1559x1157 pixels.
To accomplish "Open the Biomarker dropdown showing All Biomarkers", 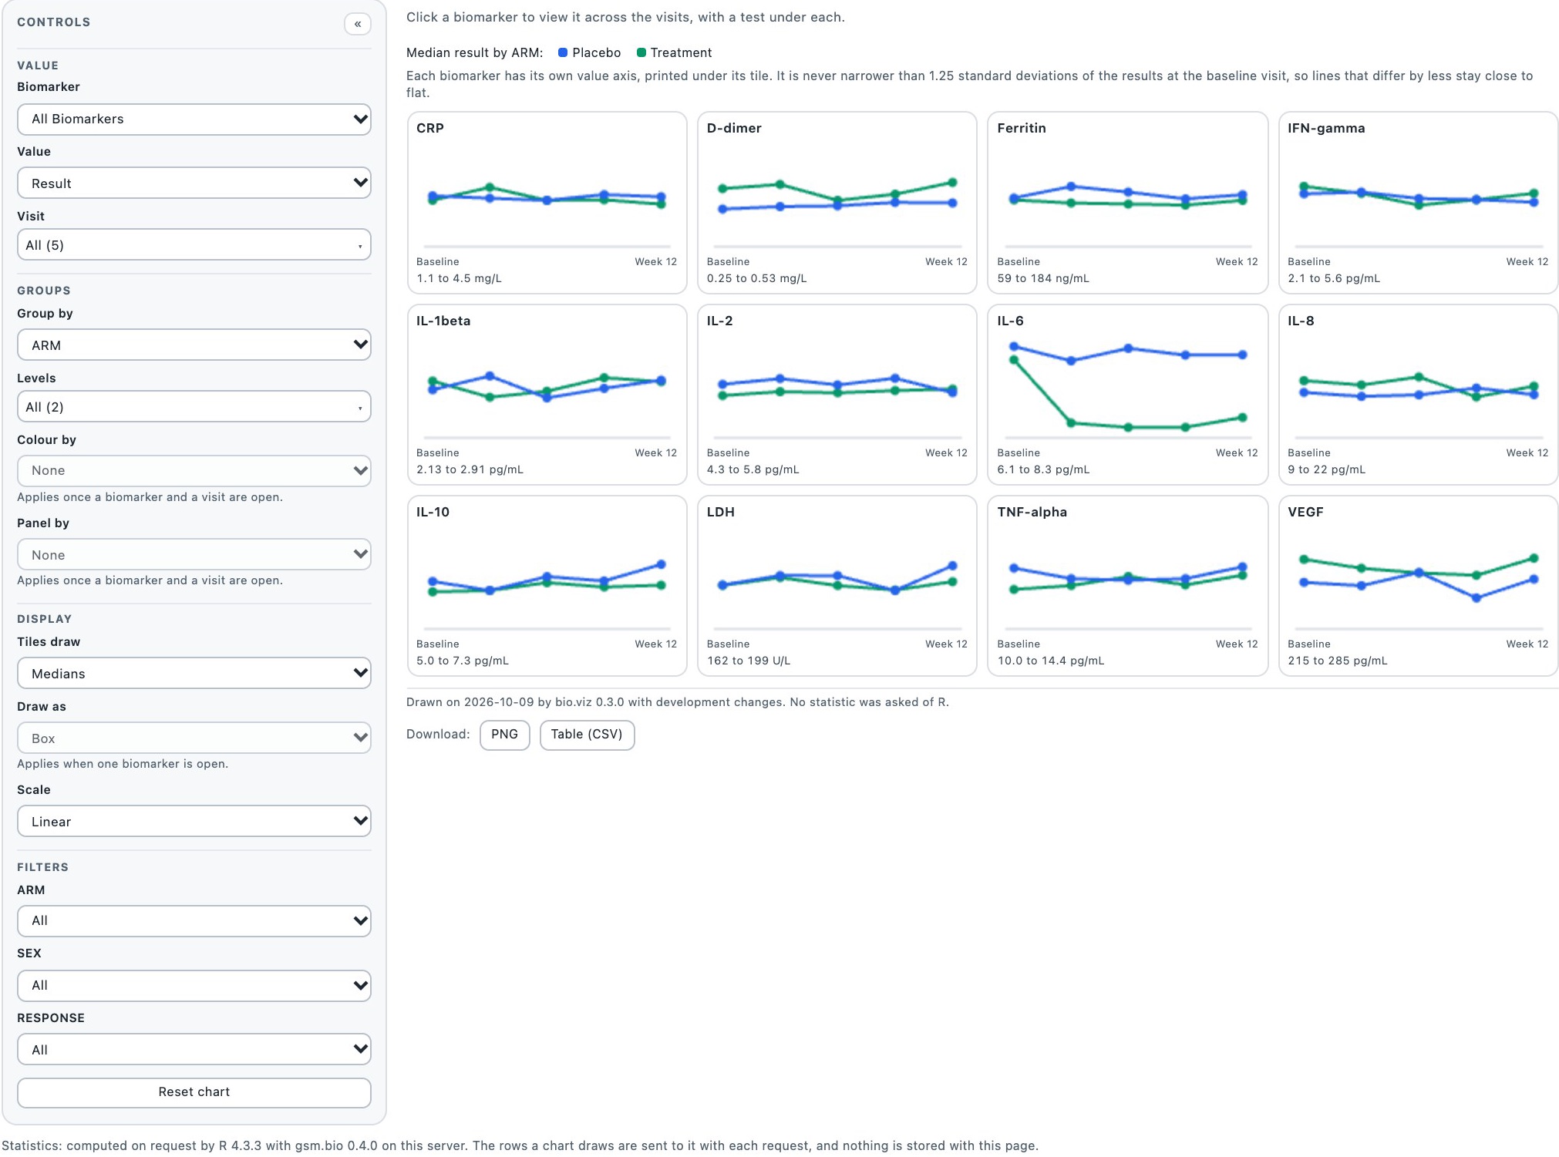I will pos(194,119).
